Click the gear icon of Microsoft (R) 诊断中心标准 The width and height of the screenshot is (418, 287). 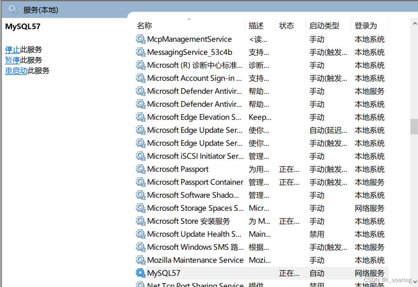click(x=141, y=65)
